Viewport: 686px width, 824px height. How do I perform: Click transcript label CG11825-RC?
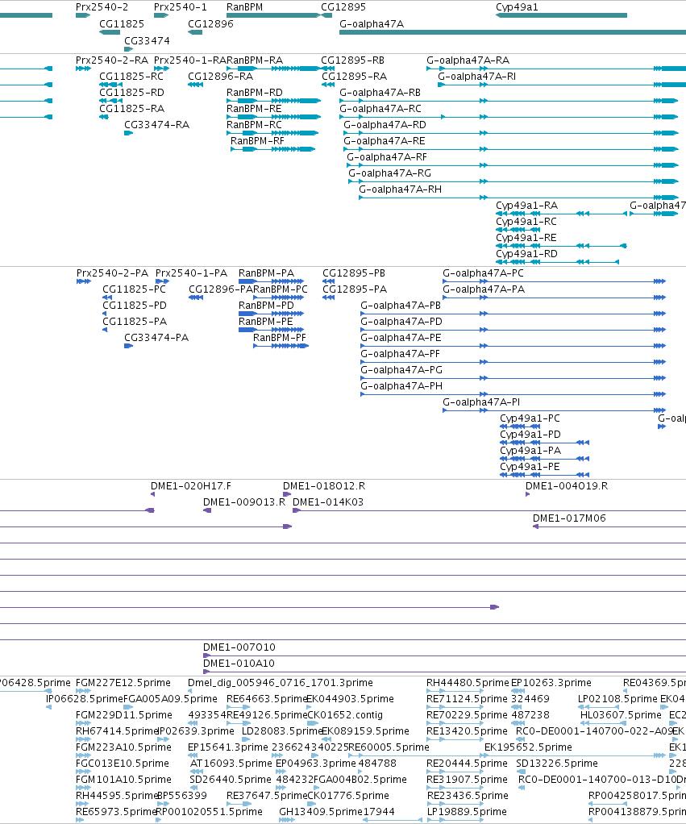click(x=131, y=77)
